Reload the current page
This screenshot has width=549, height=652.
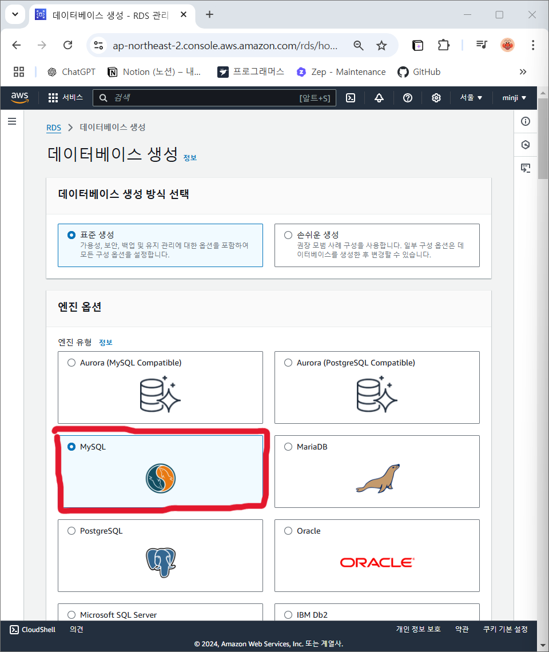[68, 45]
